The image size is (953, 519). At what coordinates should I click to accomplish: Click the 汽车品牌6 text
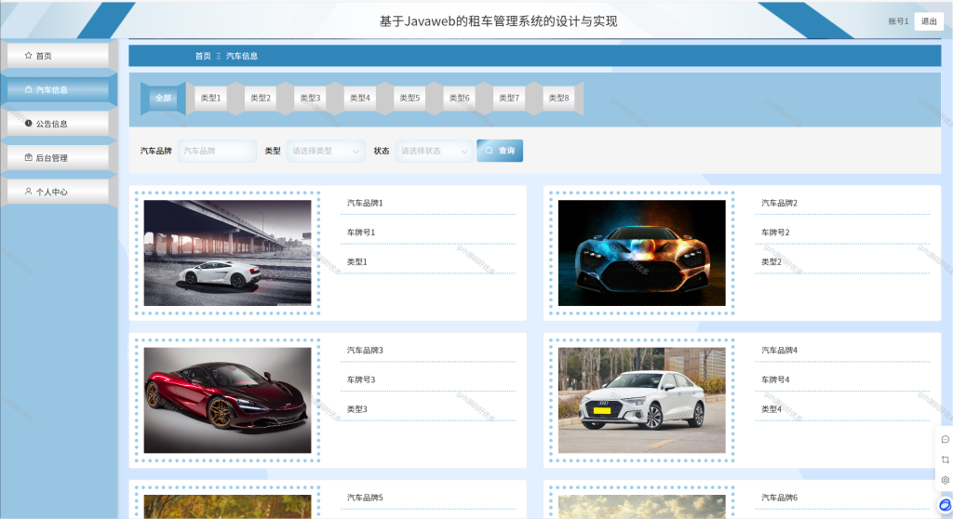(x=779, y=497)
